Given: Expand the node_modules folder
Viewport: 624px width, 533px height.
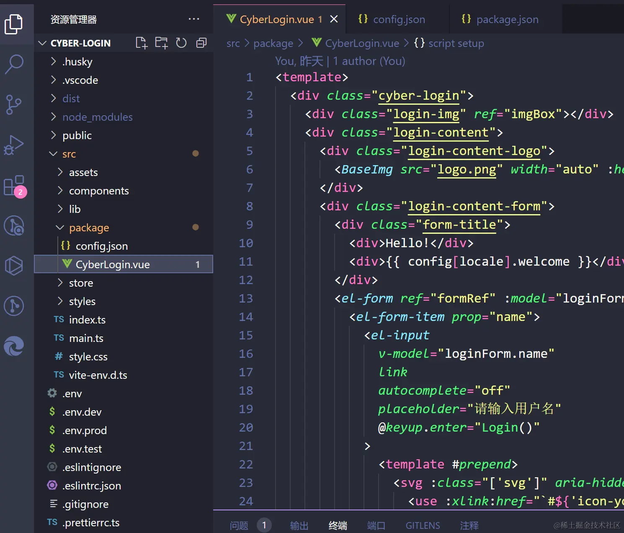Looking at the screenshot, I should tap(124, 117).
